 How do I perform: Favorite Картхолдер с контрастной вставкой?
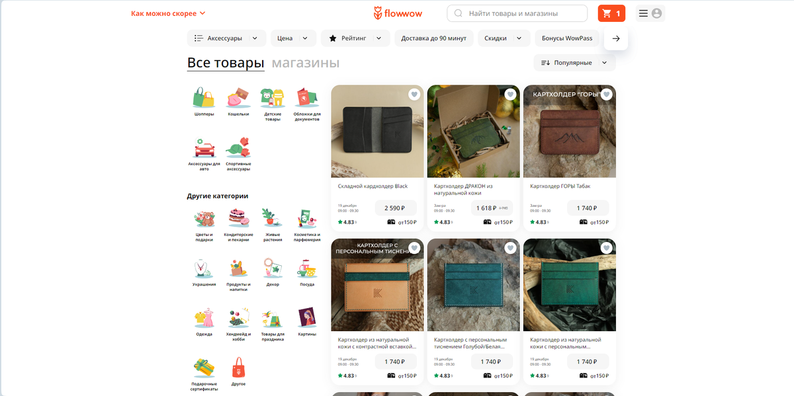coord(414,248)
